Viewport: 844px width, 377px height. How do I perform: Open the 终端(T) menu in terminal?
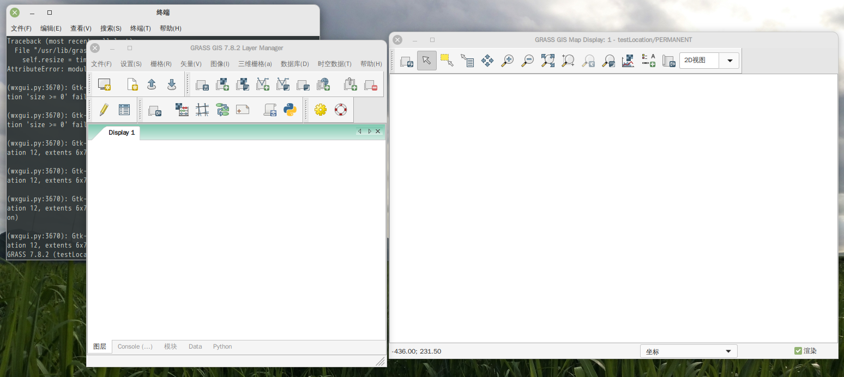141,28
